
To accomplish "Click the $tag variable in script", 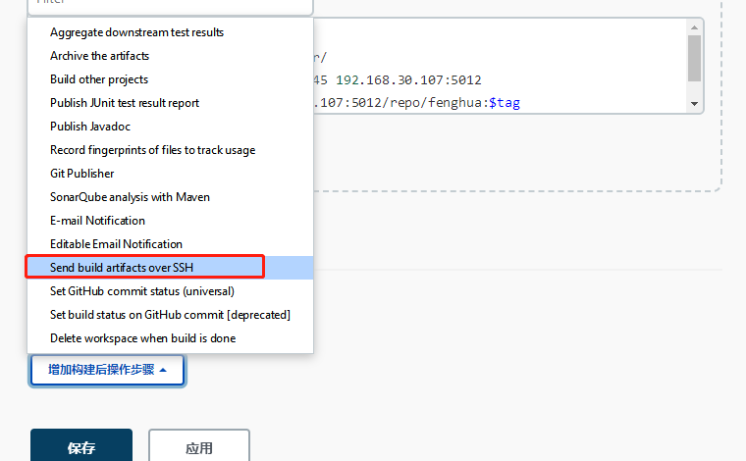I will [505, 103].
